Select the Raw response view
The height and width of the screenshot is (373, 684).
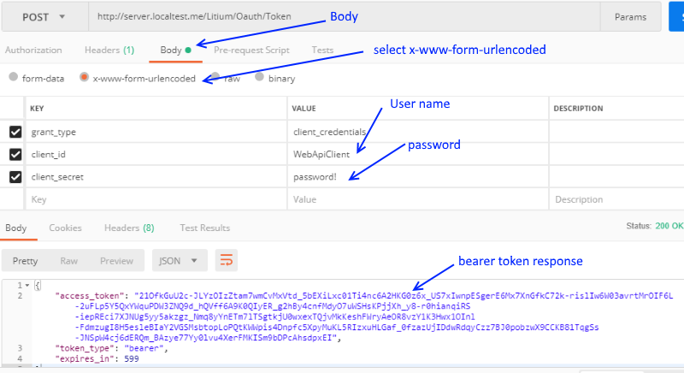[x=69, y=261]
